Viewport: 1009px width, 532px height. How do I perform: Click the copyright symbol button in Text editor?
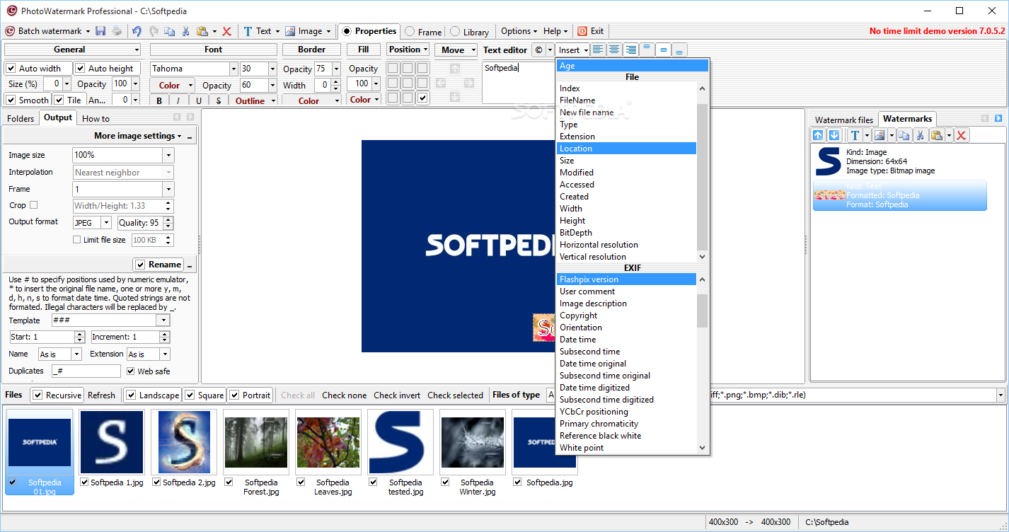(538, 50)
